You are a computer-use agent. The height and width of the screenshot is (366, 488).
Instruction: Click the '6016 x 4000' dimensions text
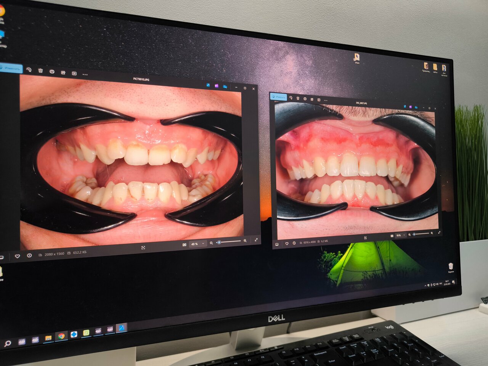point(309,242)
